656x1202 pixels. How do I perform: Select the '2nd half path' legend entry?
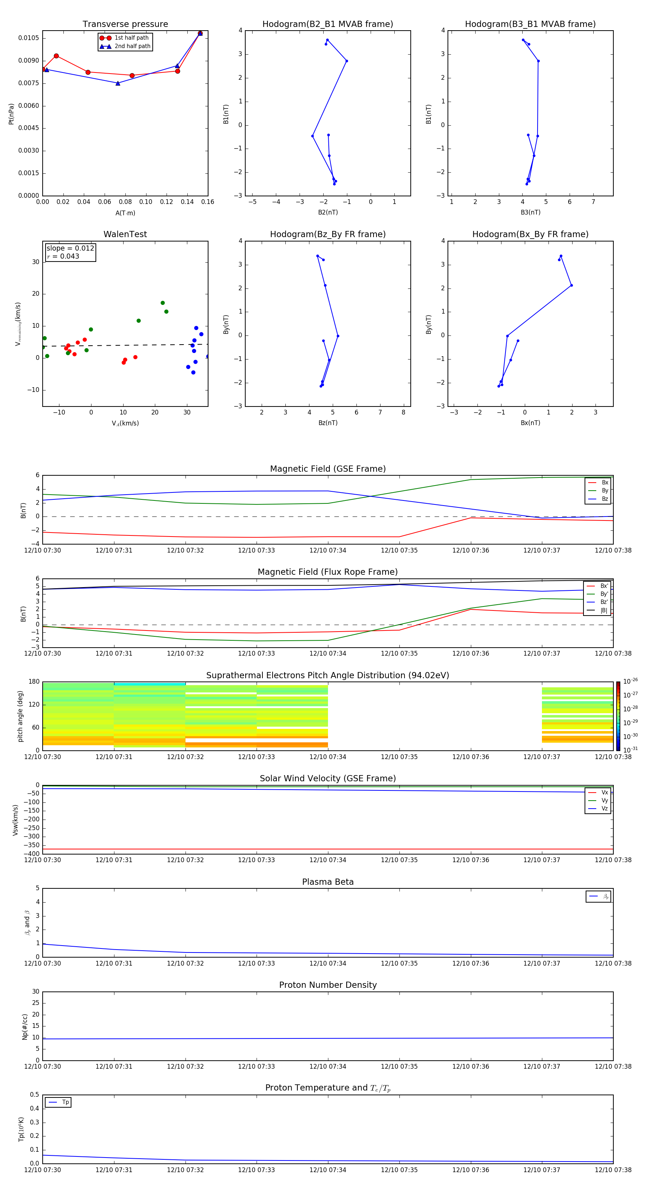click(125, 46)
